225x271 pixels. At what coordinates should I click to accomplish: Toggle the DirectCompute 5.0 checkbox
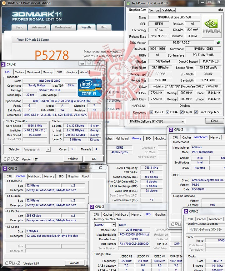196,112
